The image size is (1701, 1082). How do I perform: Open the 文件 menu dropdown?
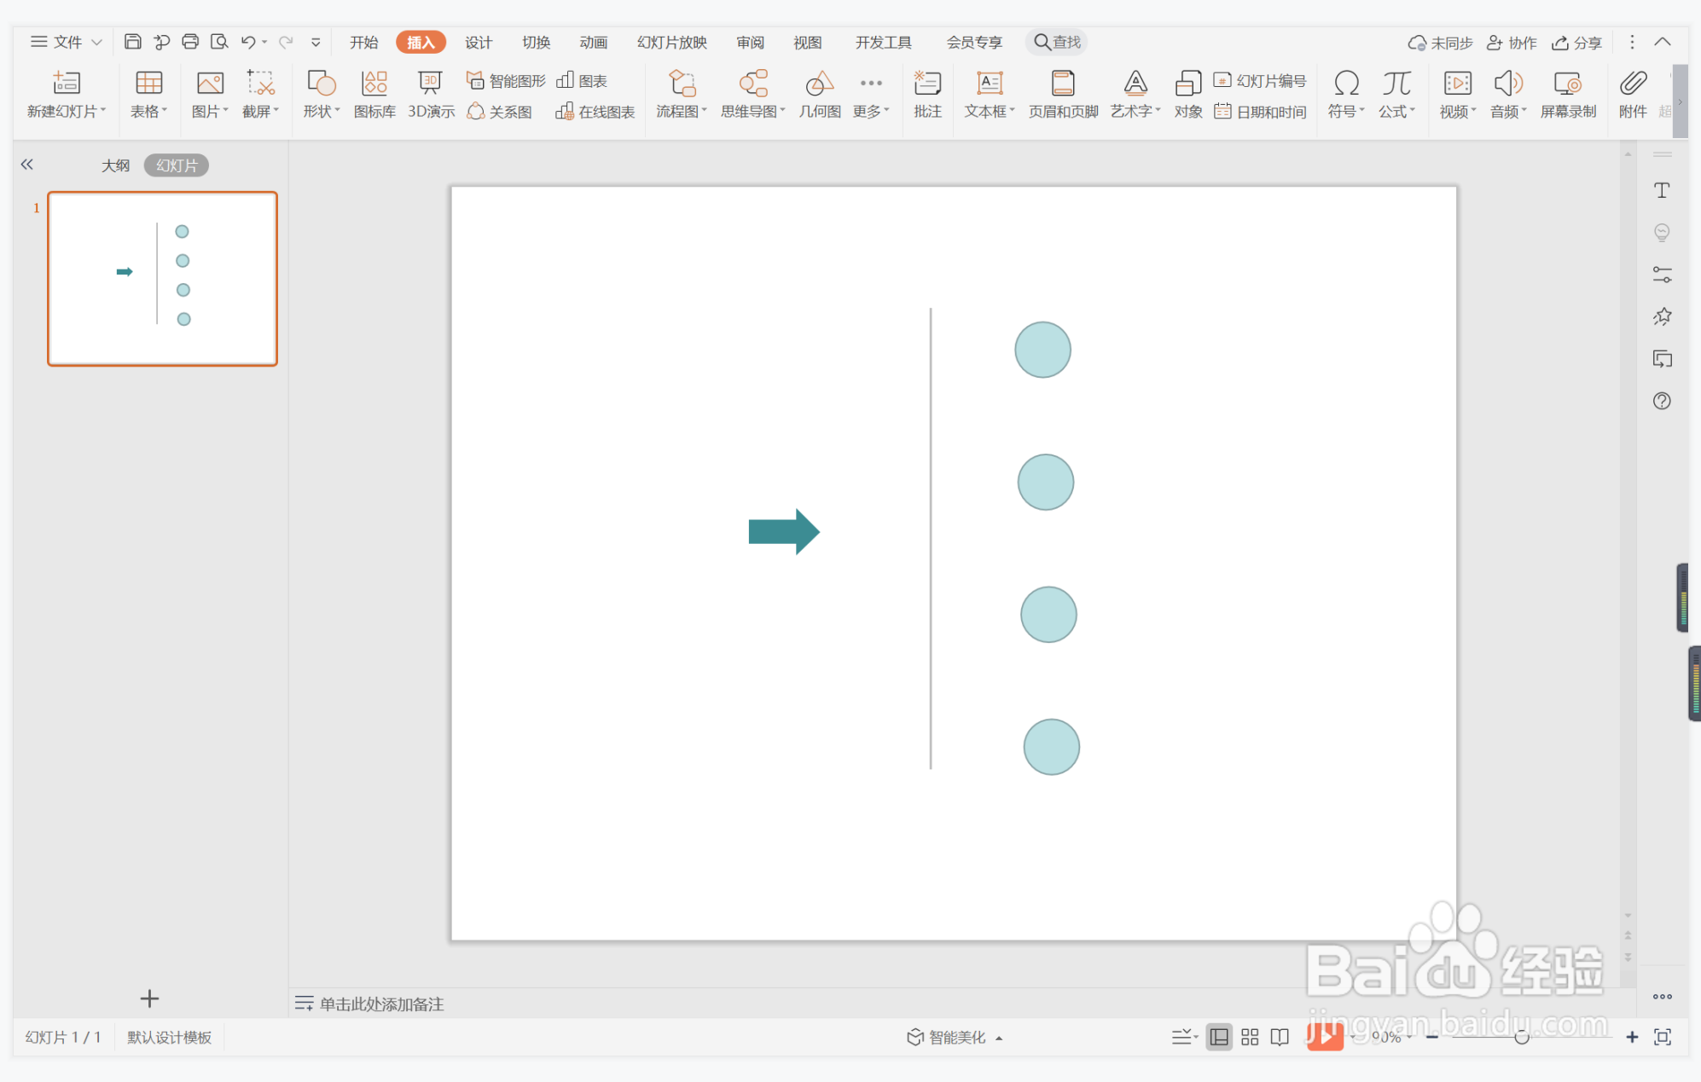tap(67, 42)
